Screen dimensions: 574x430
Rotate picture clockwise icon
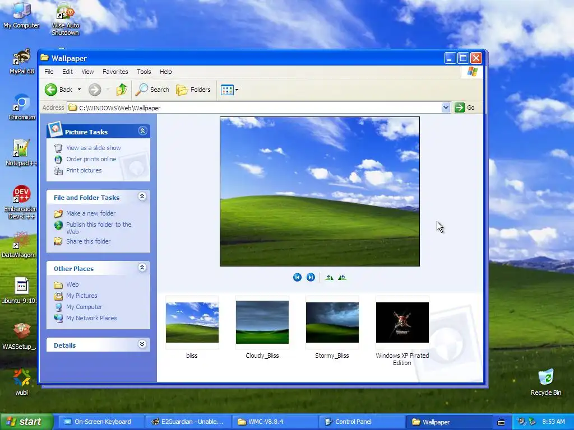(x=329, y=278)
